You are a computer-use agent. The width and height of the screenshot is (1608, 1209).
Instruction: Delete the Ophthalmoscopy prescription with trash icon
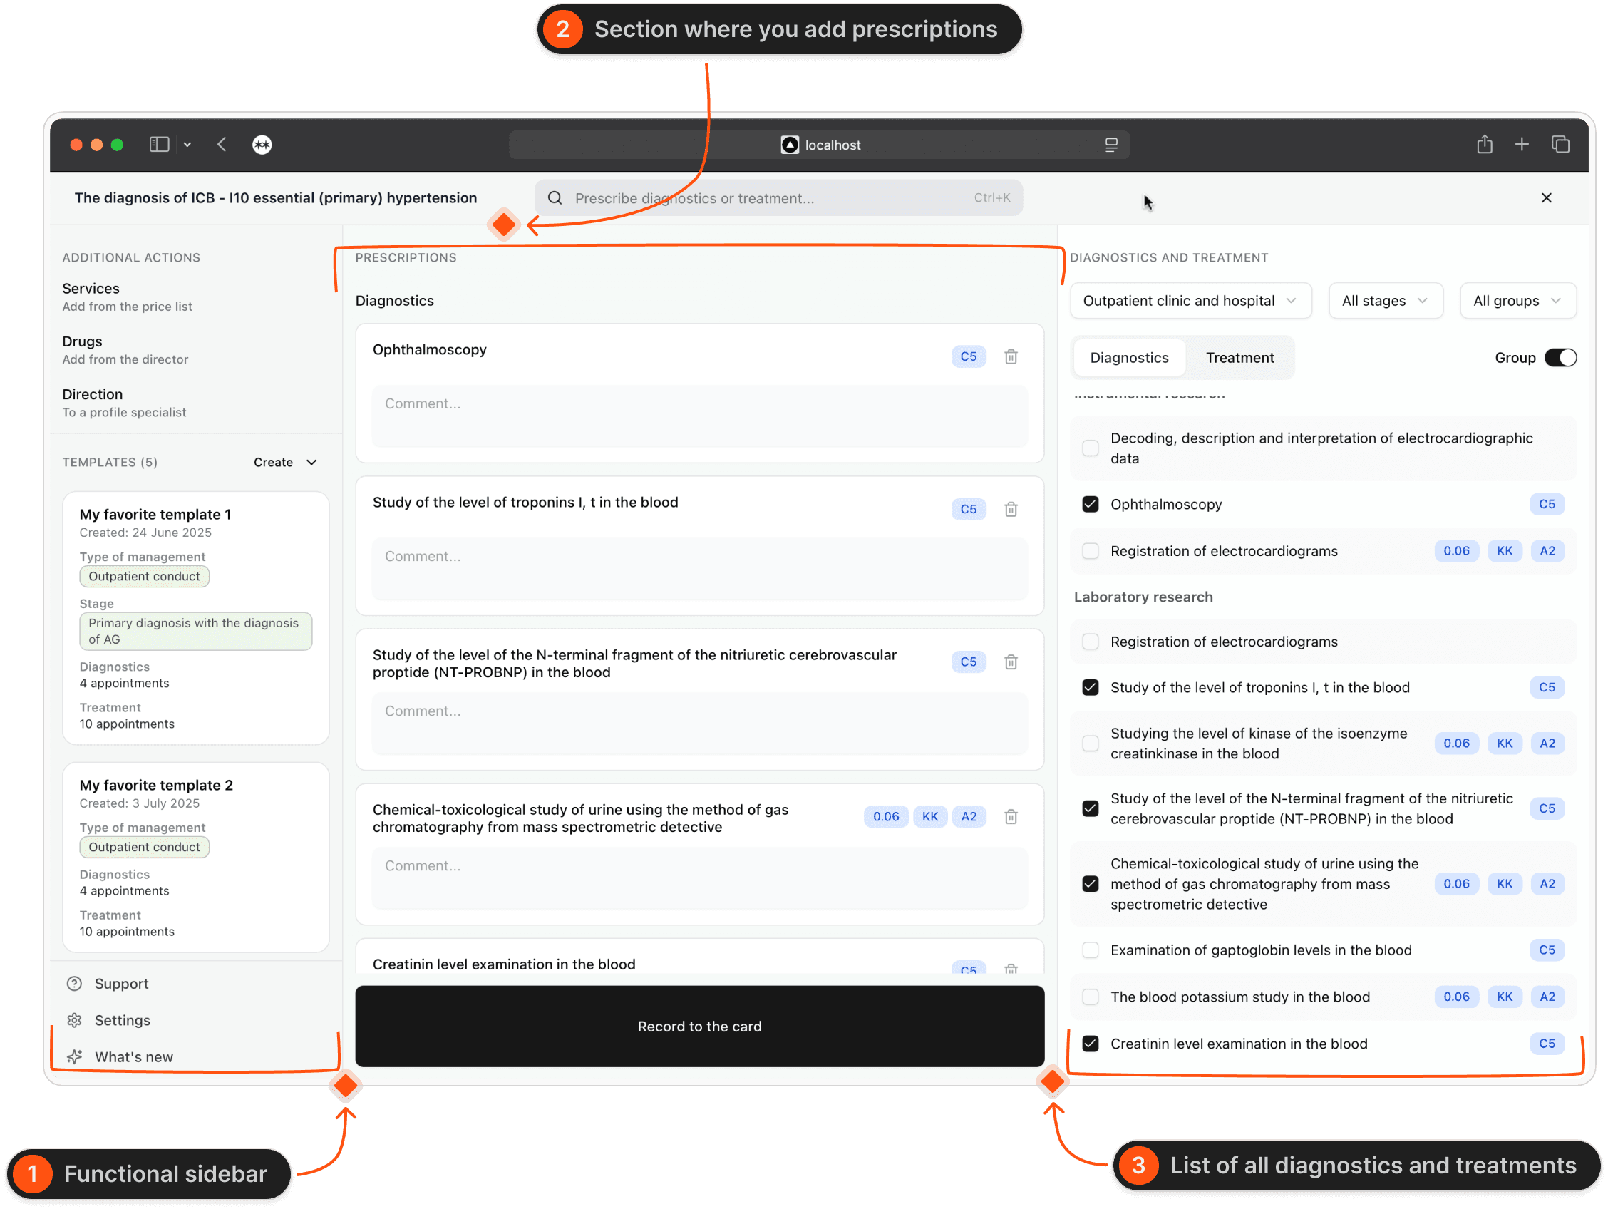tap(1011, 356)
